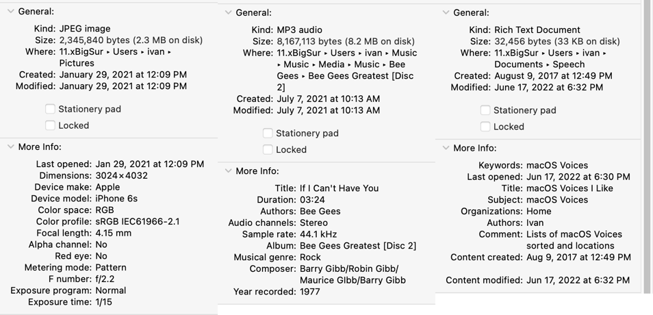Collapse the MP3 audio More Info section
The image size is (653, 315).
pyautogui.click(x=228, y=171)
